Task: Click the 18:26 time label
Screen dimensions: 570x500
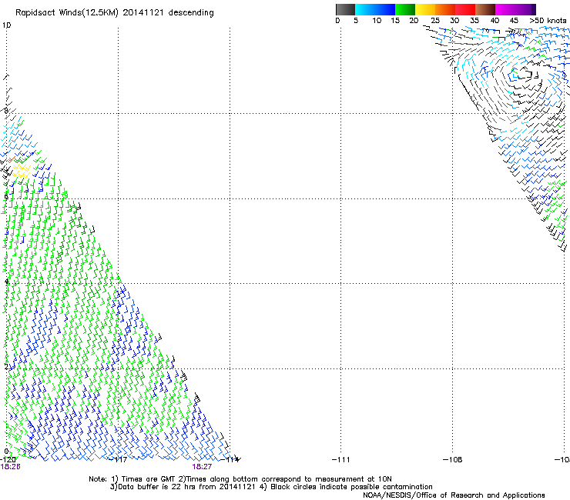Action: [x=11, y=467]
